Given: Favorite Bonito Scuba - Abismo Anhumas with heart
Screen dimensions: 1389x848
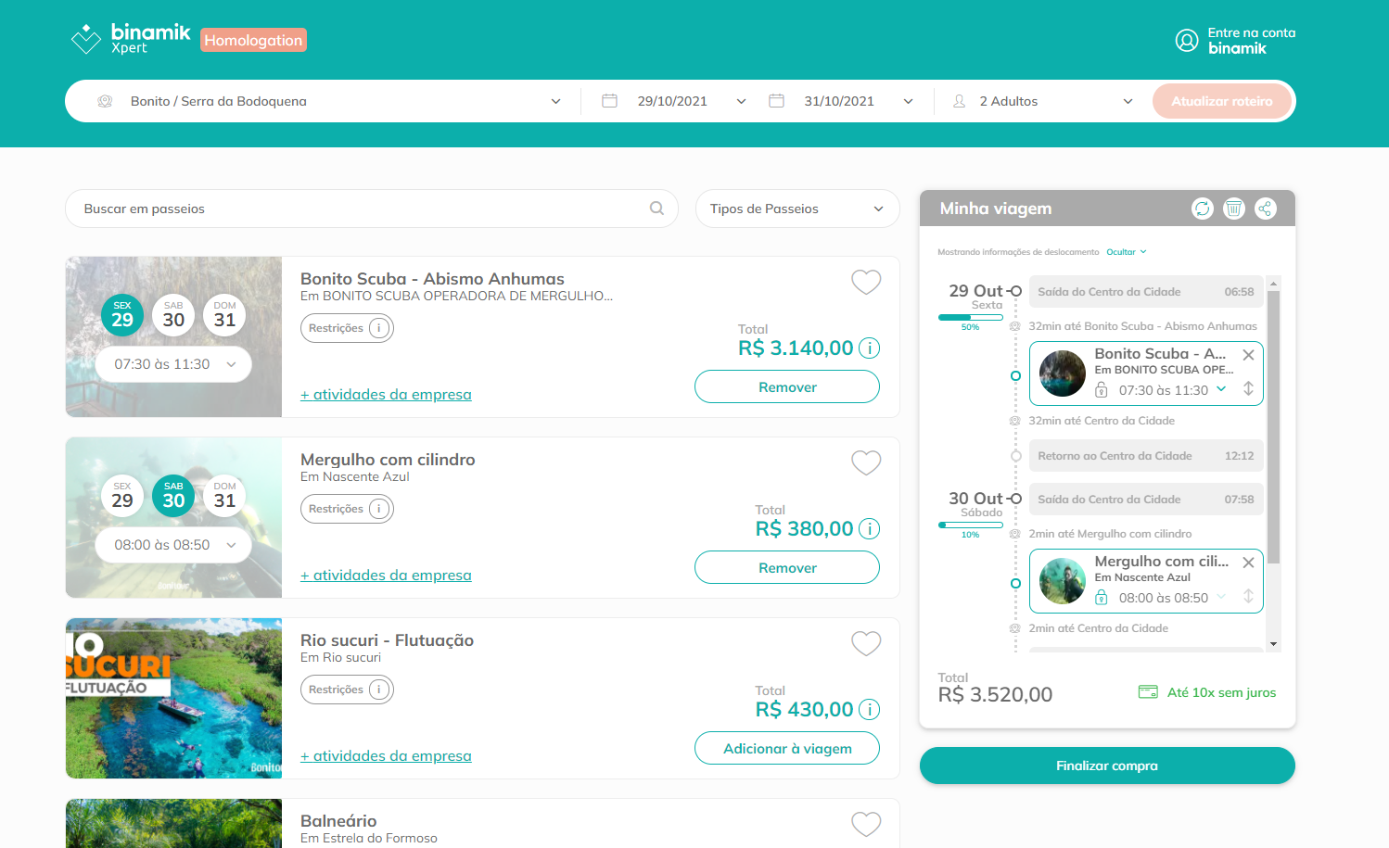Looking at the screenshot, I should pos(866,282).
